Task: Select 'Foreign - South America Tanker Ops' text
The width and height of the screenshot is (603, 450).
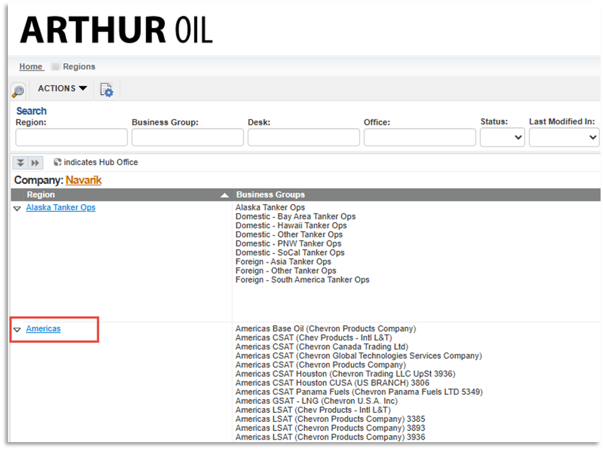Action: tap(302, 280)
